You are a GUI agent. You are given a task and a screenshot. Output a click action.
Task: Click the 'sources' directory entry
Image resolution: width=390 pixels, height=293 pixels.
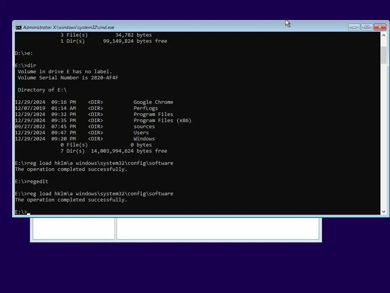(144, 126)
